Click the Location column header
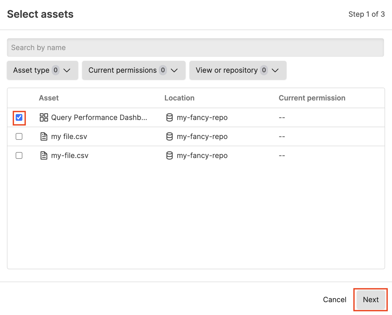 point(179,98)
